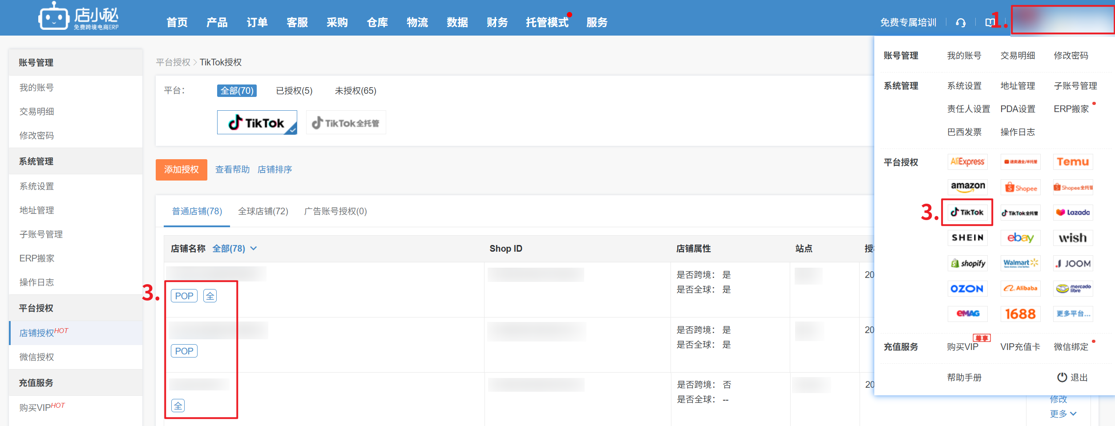Open the eBay platform authorization
The width and height of the screenshot is (1115, 426).
[1020, 238]
